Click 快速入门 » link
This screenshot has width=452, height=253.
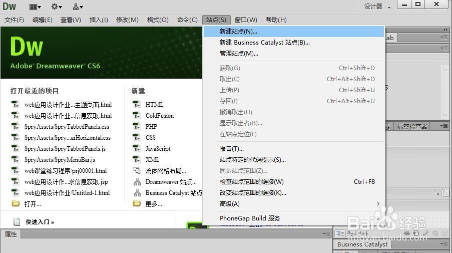[x=40, y=222]
